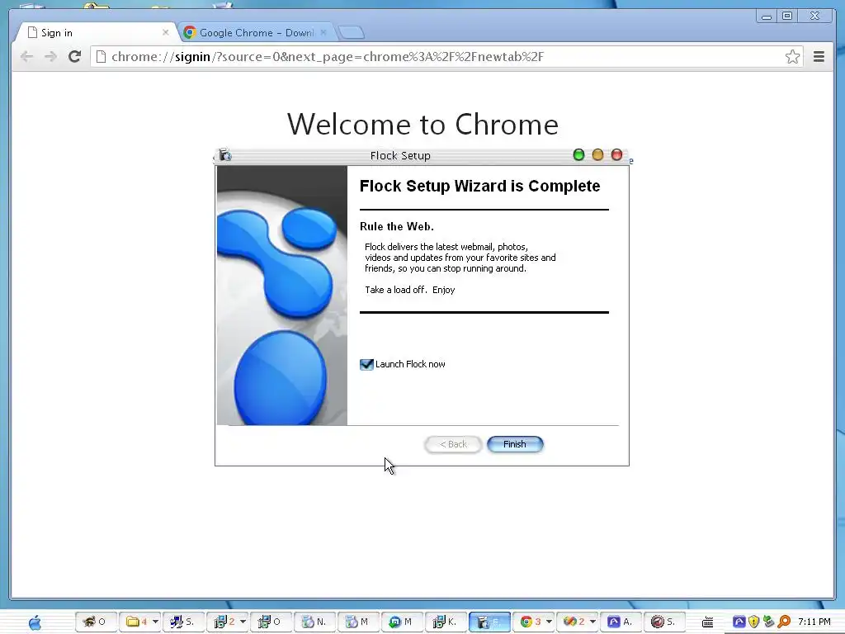Click the purple taskbar item labeled A.

[621, 622]
